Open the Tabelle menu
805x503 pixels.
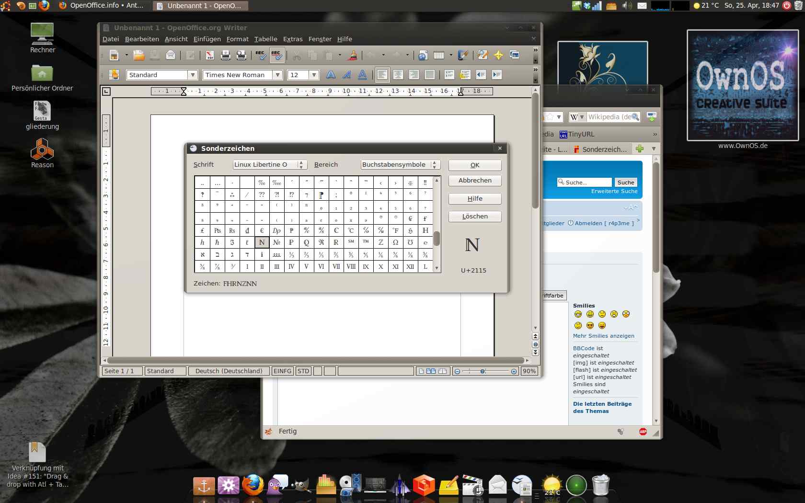click(x=265, y=39)
